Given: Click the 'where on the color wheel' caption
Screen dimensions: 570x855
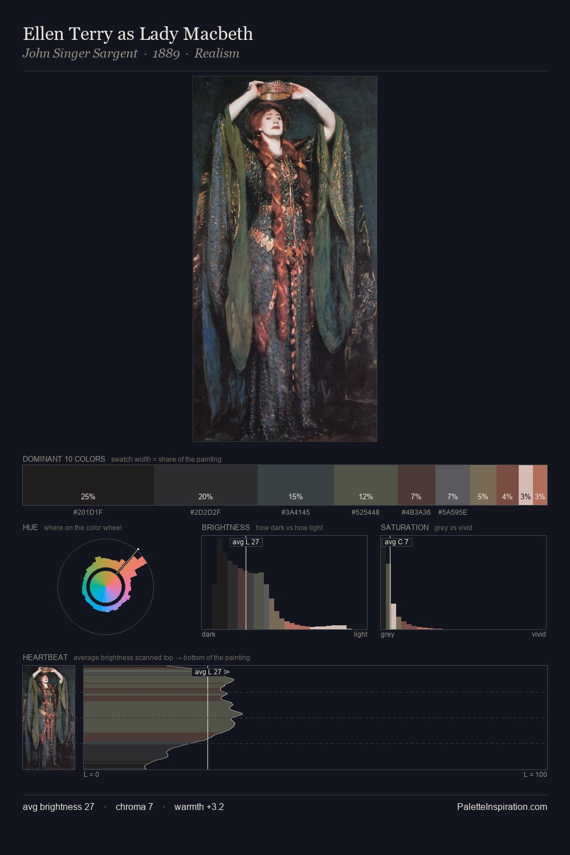Looking at the screenshot, I should point(83,528).
